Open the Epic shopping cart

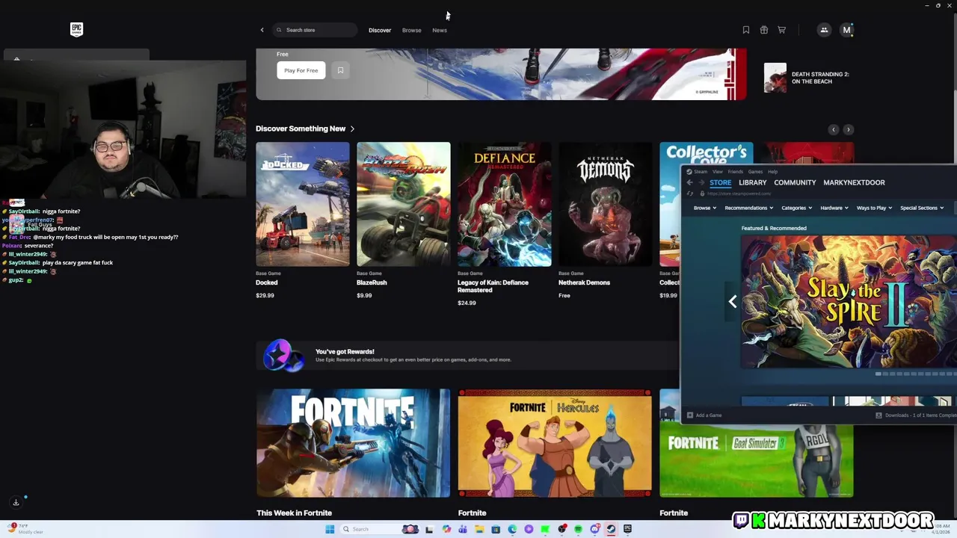[x=781, y=30]
